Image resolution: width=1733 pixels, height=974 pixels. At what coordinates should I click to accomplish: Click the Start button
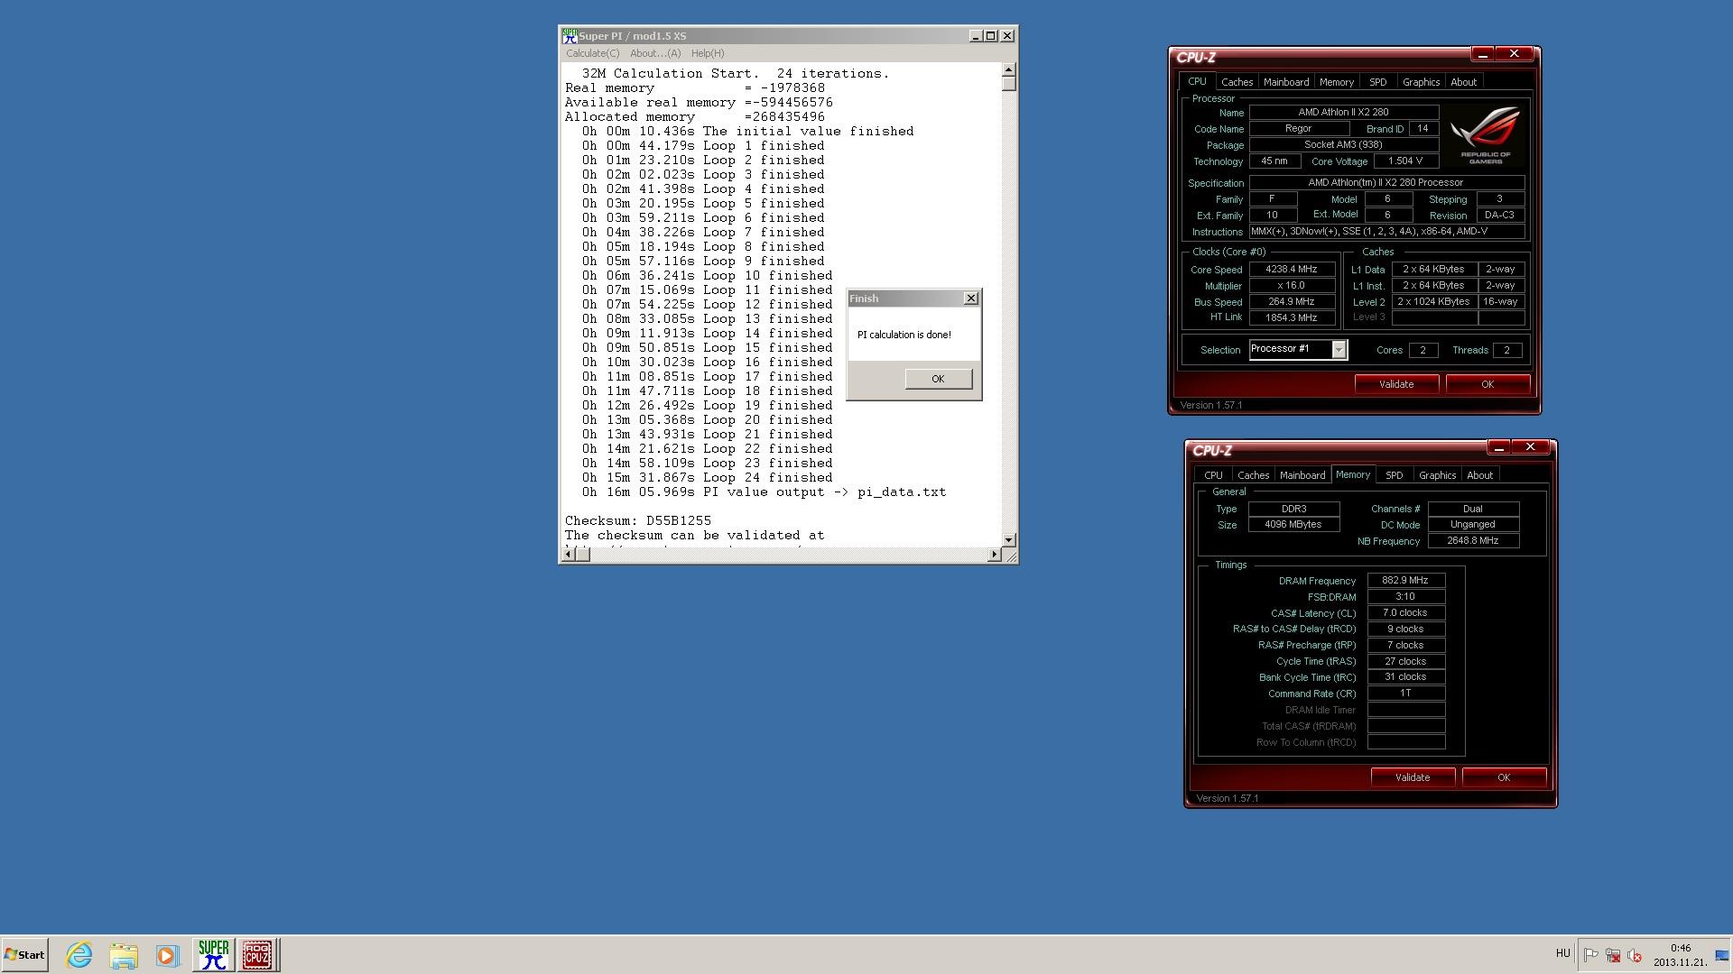[24, 954]
